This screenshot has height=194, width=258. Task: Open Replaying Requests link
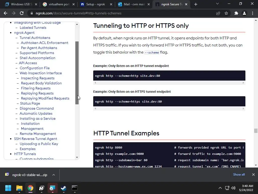point(37,93)
